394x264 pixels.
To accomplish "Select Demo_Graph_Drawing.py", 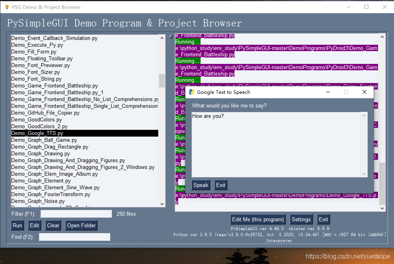I will (x=84, y=153).
